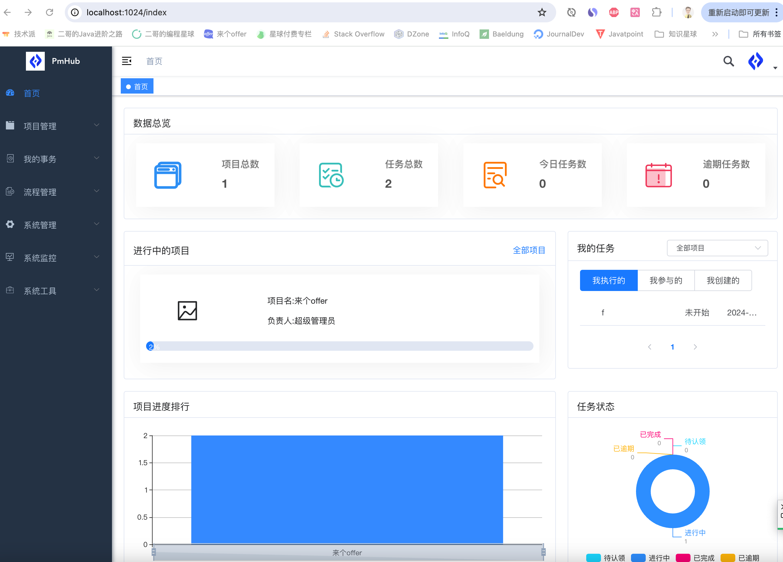
Task: Click the project management icon in sidebar
Action: 10,126
